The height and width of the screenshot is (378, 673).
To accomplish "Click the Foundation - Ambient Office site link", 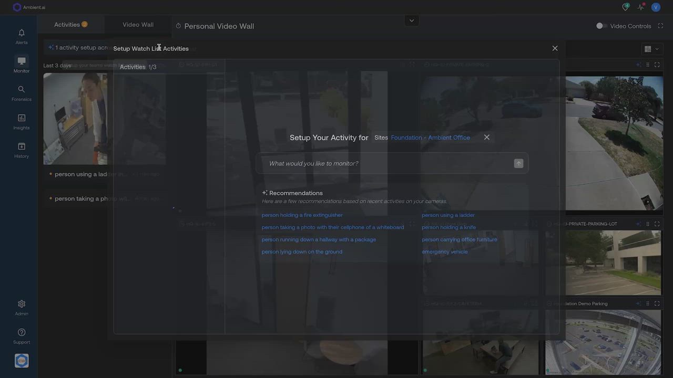I will click(430, 138).
